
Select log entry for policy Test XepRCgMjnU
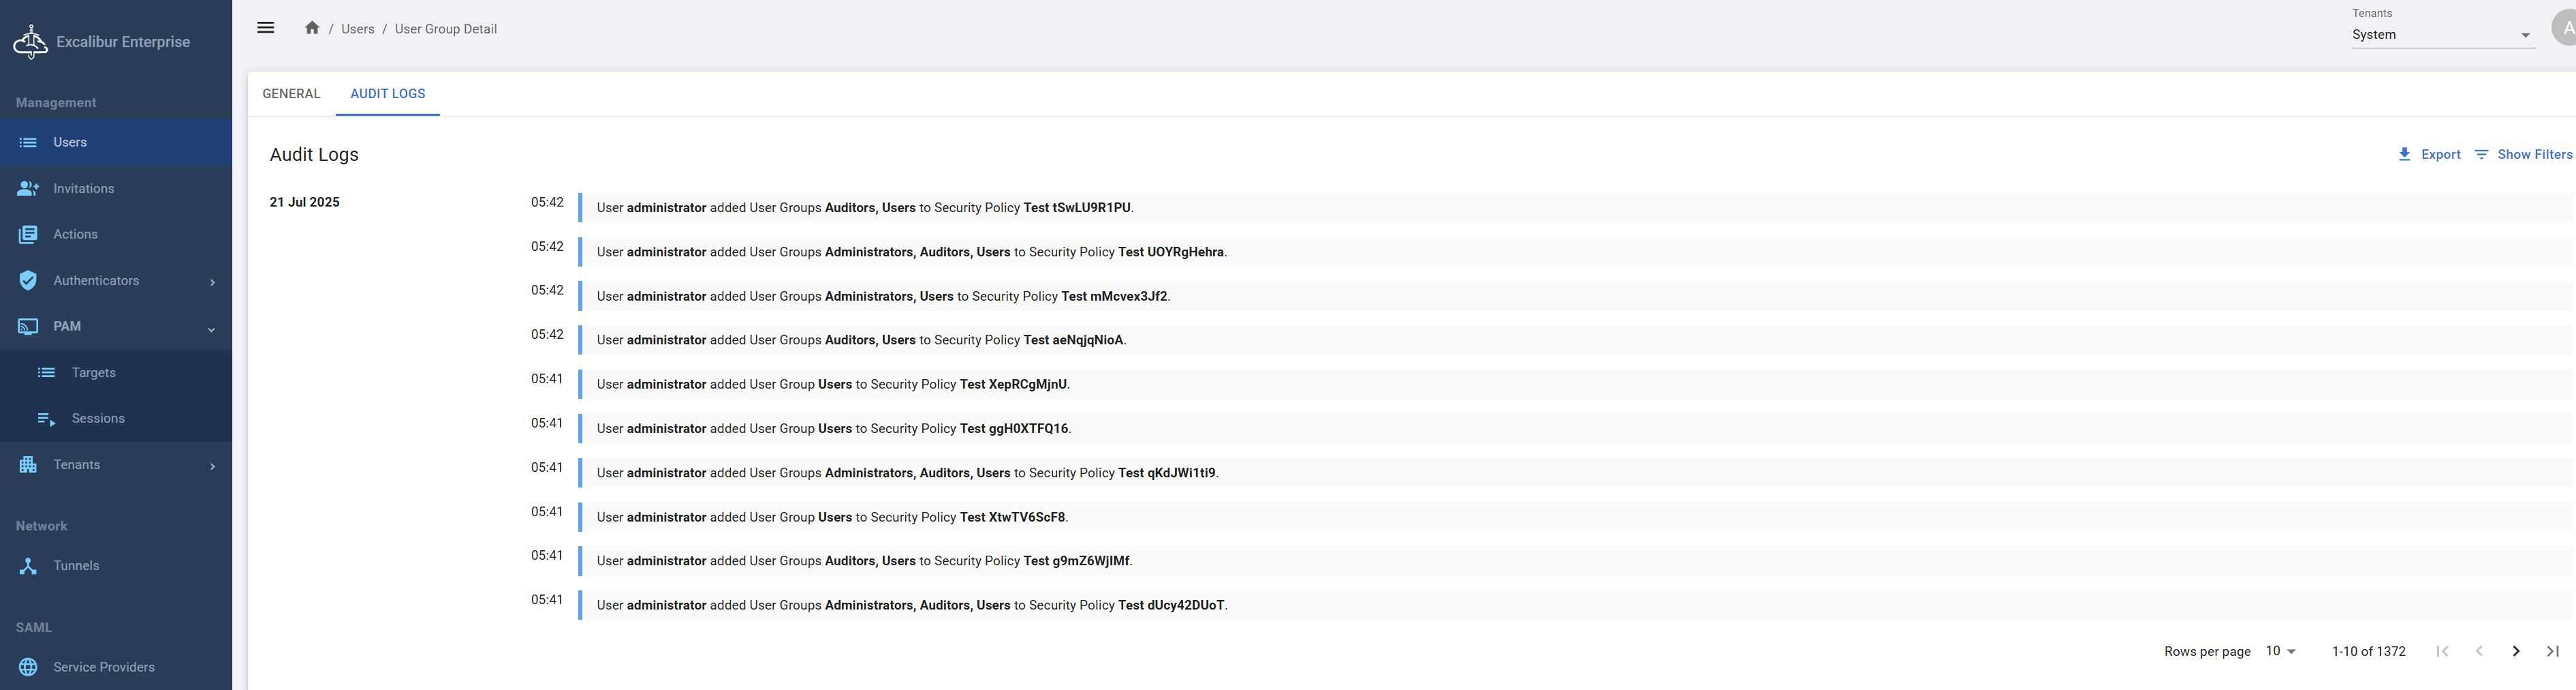(1576, 384)
